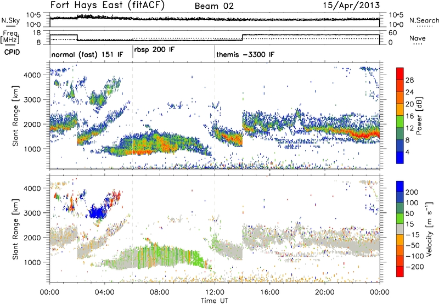Click the '20:00' time tick label
This screenshot has height=304, width=439.
(325, 292)
